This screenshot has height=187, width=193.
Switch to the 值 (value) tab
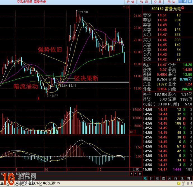pyautogui.click(x=182, y=178)
